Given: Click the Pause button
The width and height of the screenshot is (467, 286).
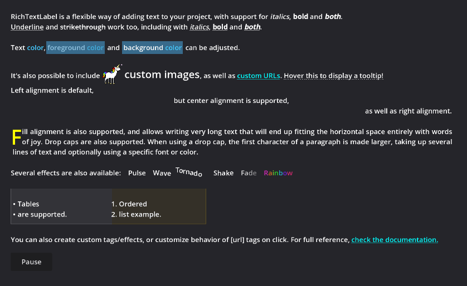Looking at the screenshot, I should coord(31,262).
